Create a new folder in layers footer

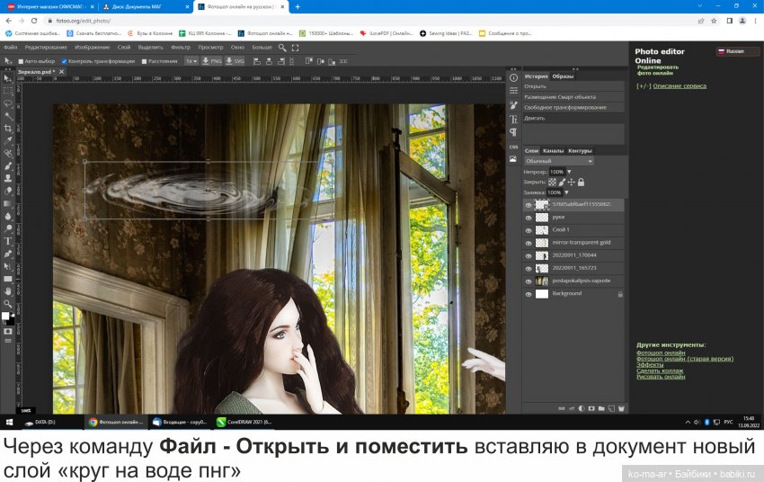point(601,408)
